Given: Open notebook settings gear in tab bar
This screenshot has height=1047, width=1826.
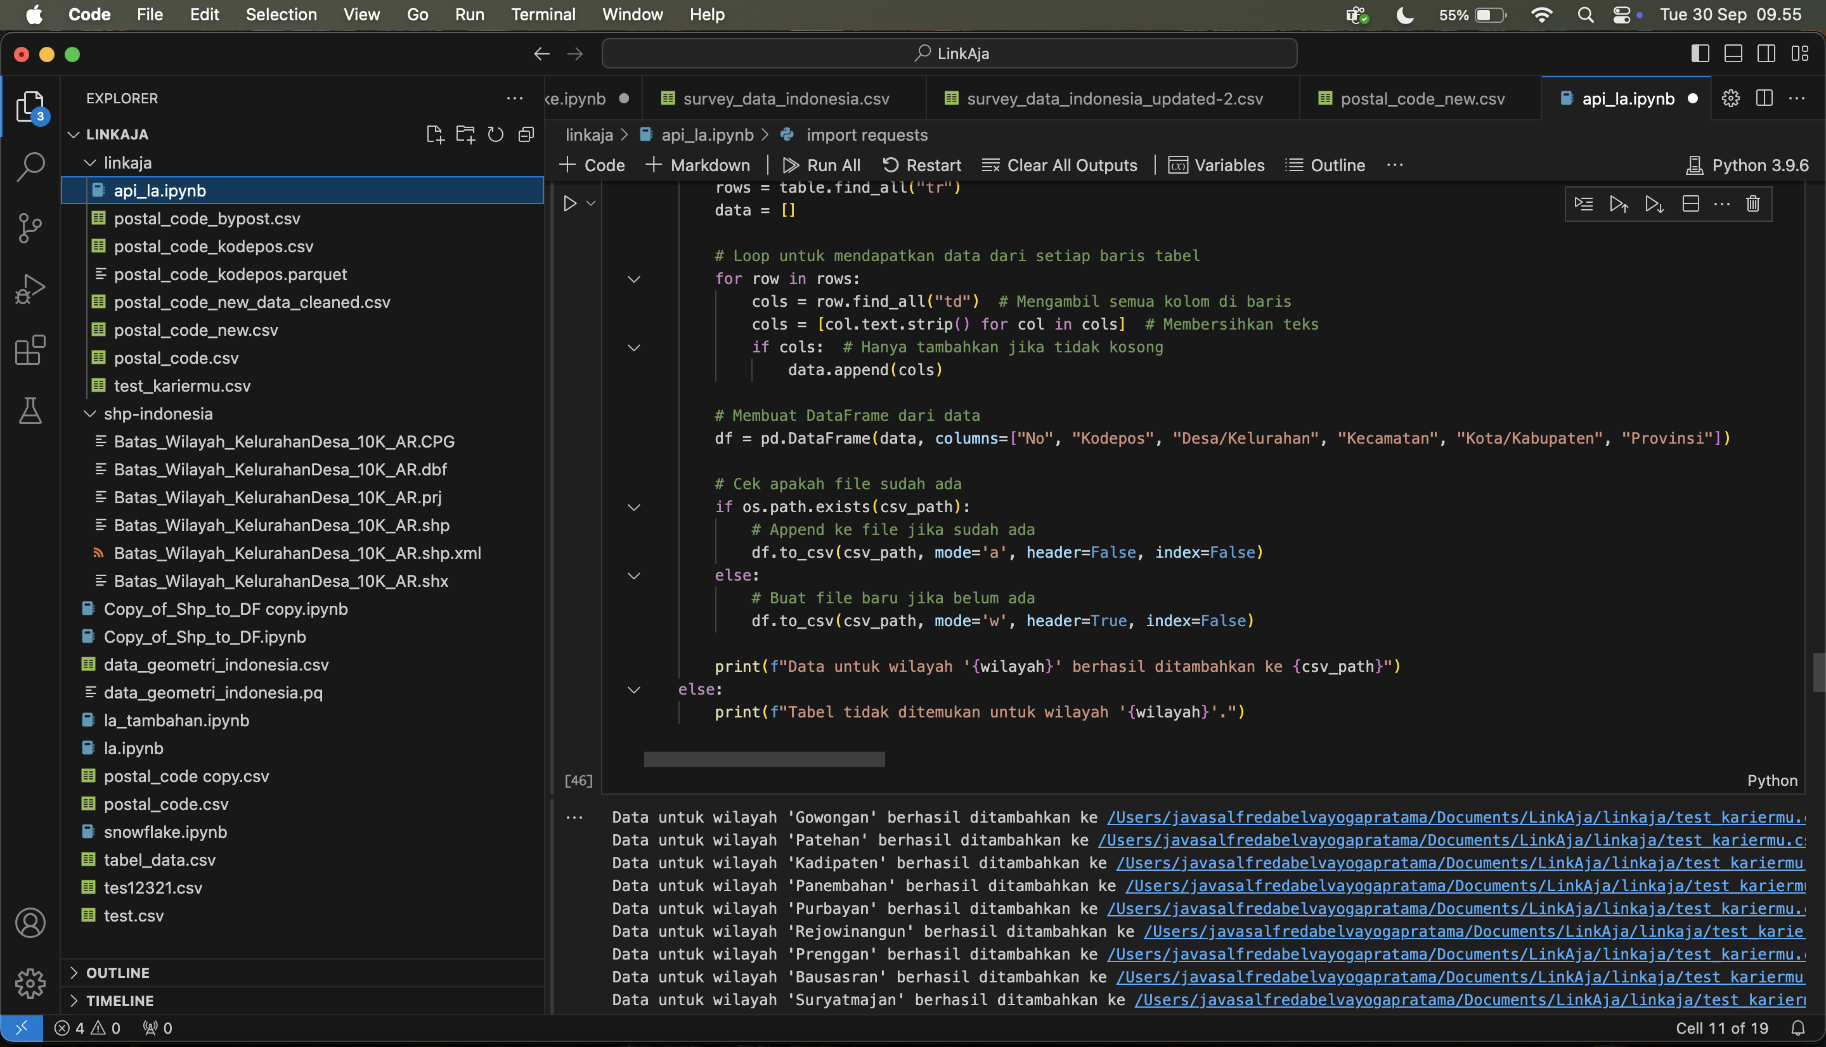Looking at the screenshot, I should (x=1731, y=98).
